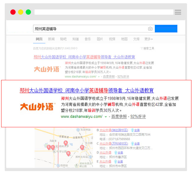
Task: Click the 铁炉站 station icon on map
Action: click(58, 165)
